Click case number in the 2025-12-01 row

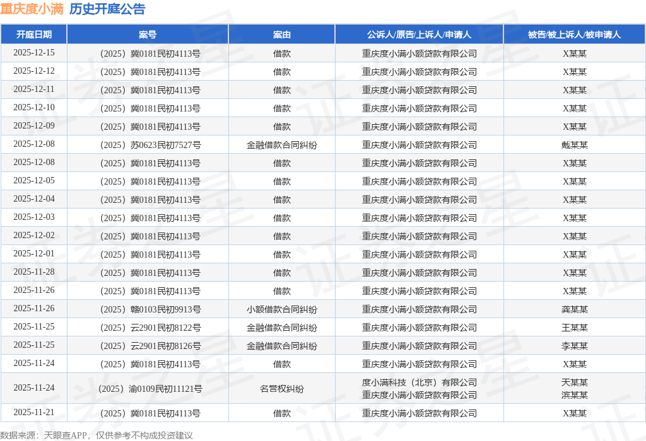click(x=150, y=255)
